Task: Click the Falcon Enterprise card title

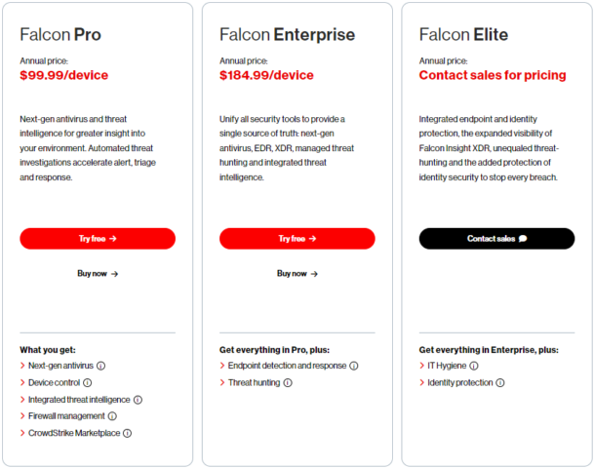Action: [x=287, y=35]
